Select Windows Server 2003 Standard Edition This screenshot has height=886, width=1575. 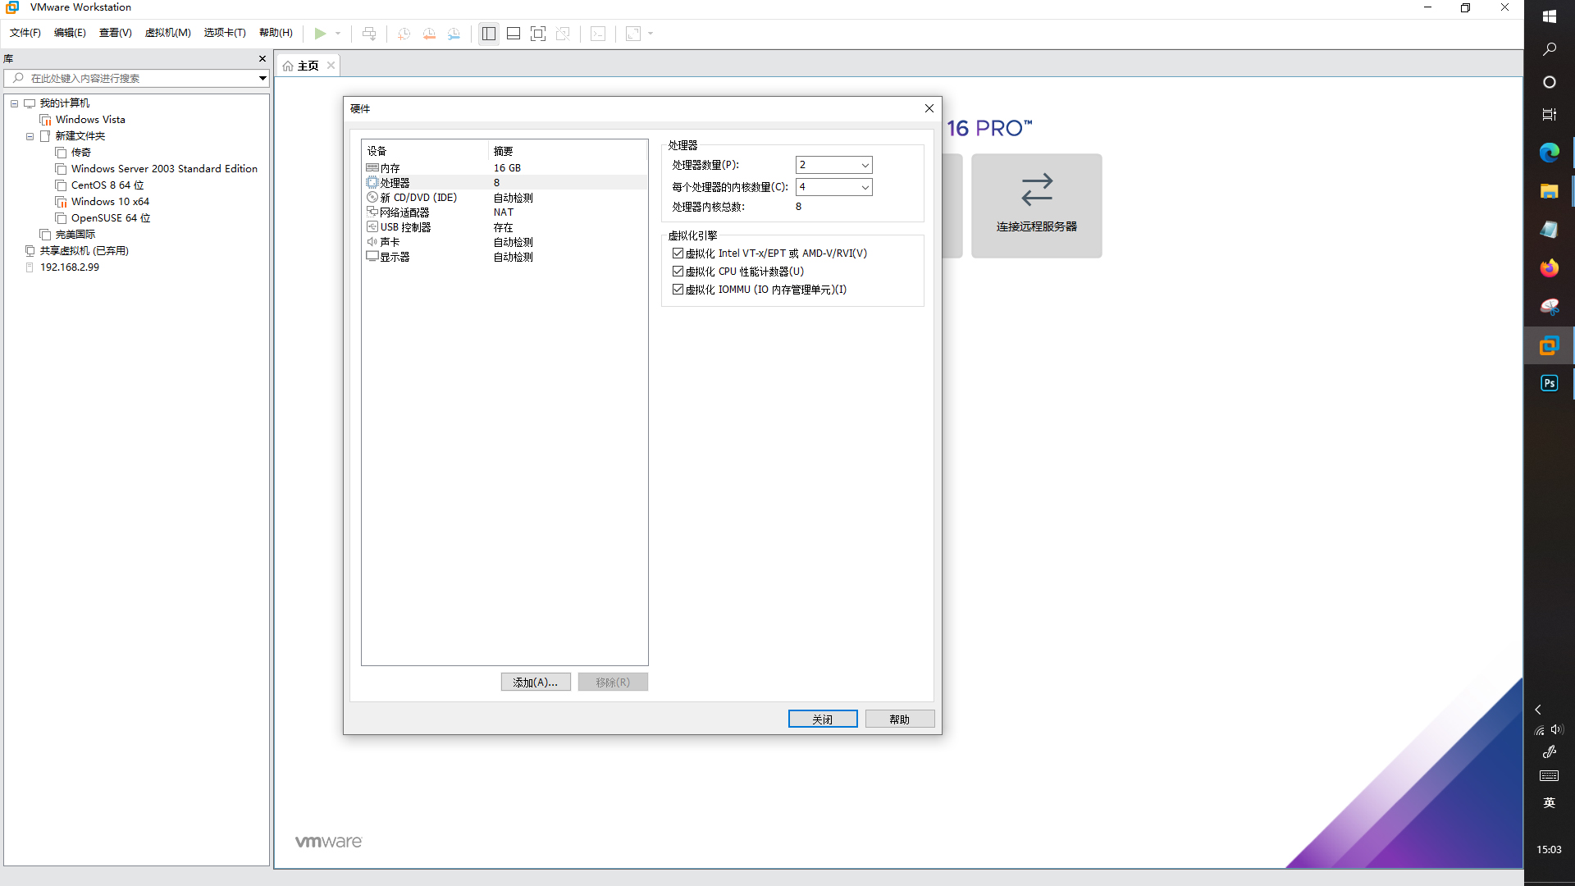pyautogui.click(x=164, y=169)
